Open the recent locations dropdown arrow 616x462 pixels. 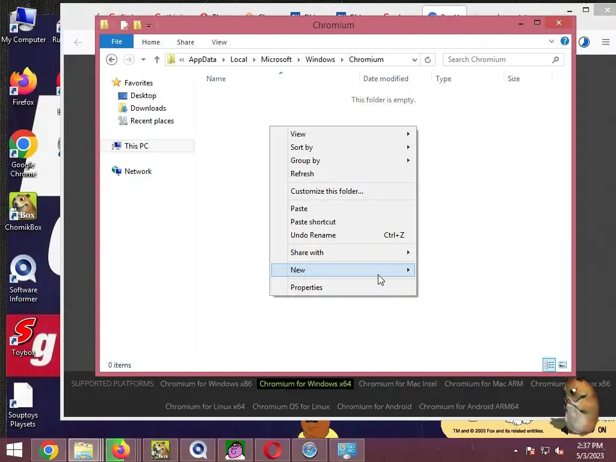point(143,60)
